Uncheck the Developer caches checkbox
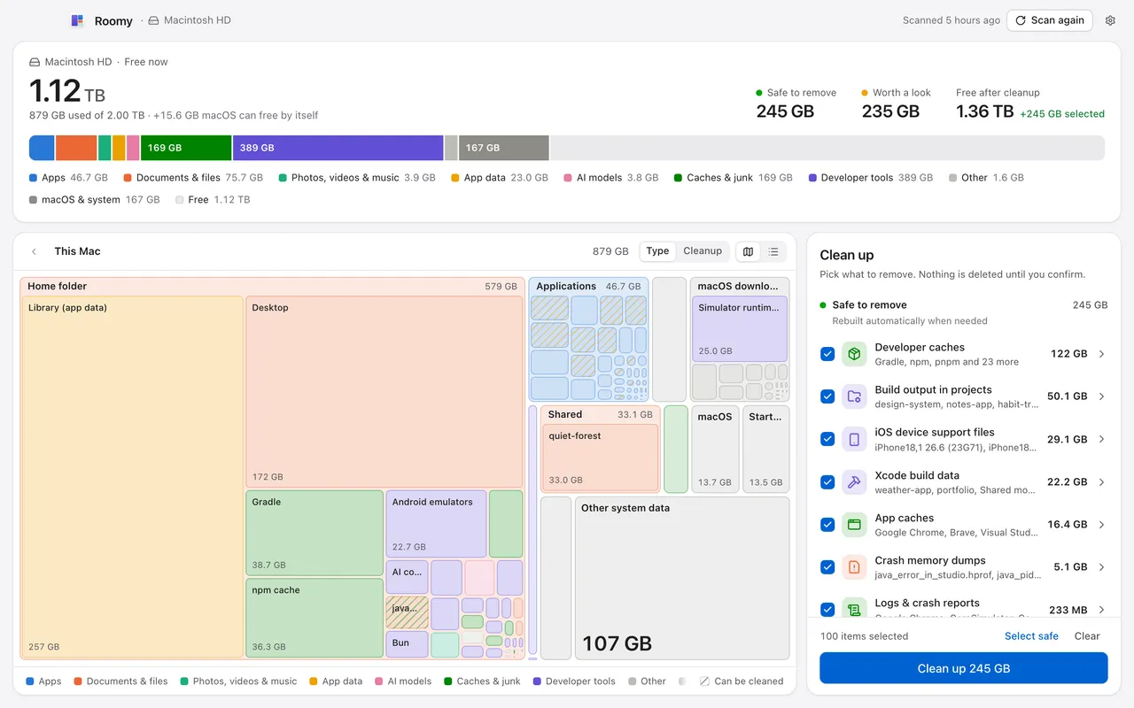 (x=827, y=354)
